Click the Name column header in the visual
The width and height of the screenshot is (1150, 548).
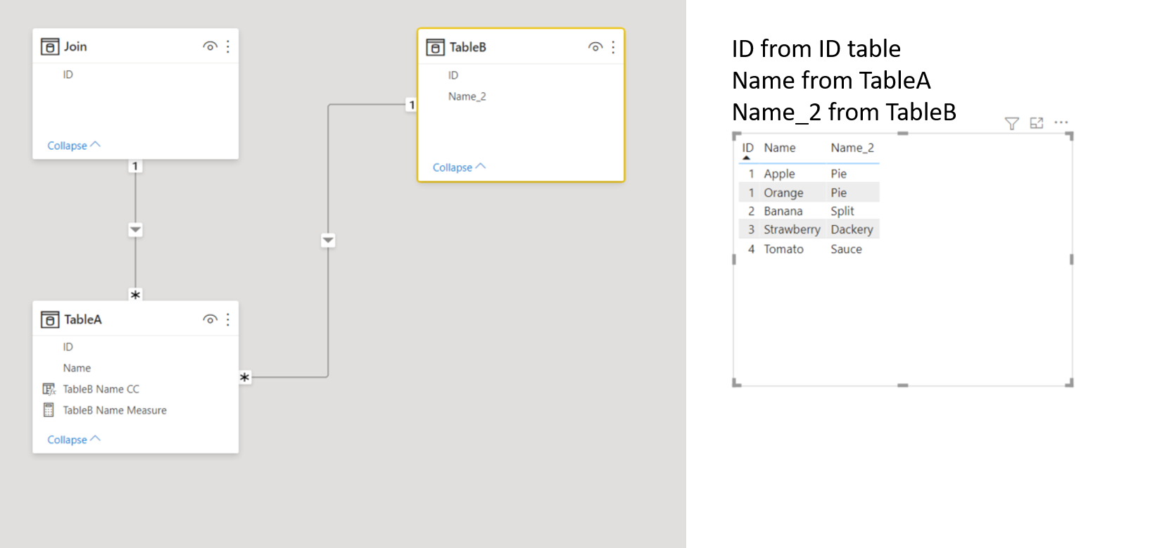(x=780, y=148)
